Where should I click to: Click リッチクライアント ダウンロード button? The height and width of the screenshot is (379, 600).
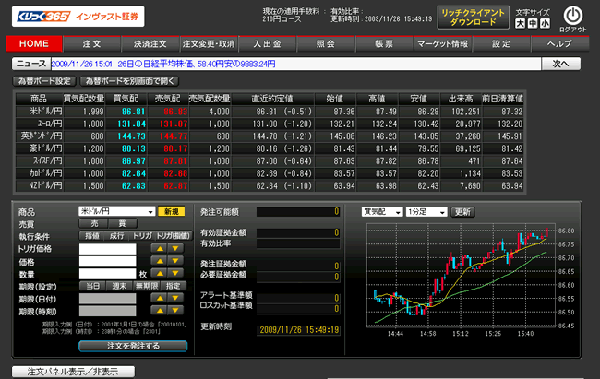click(473, 18)
